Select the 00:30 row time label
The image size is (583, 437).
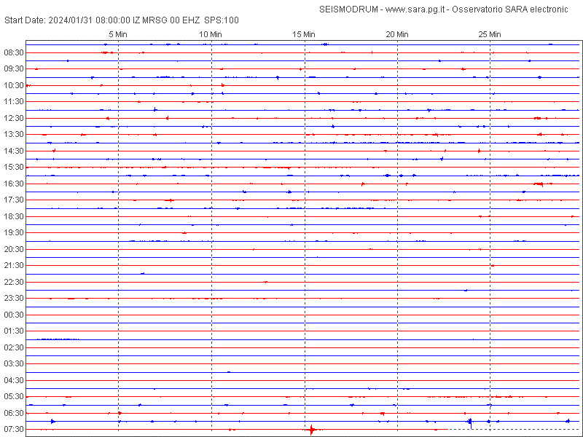point(14,315)
